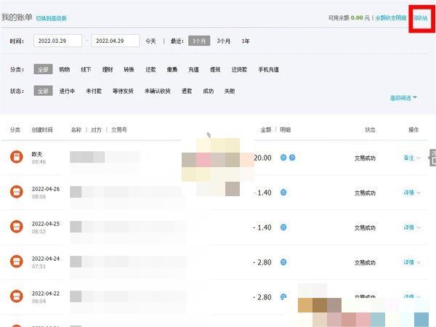The image size is (436, 327).
Task: Filter status by 进行中
Action: tap(67, 92)
